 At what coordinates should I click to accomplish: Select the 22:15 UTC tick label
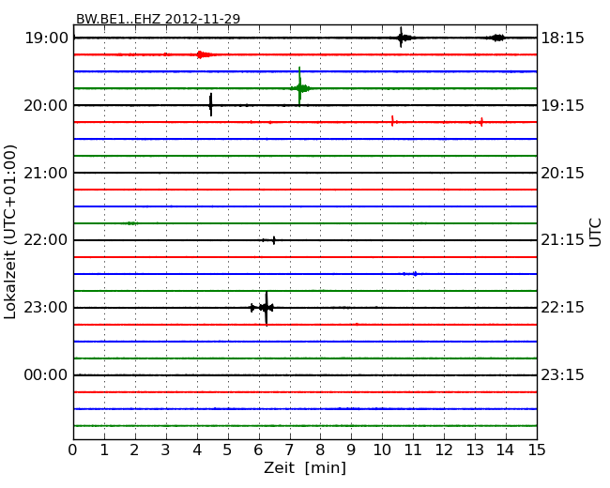[562, 308]
